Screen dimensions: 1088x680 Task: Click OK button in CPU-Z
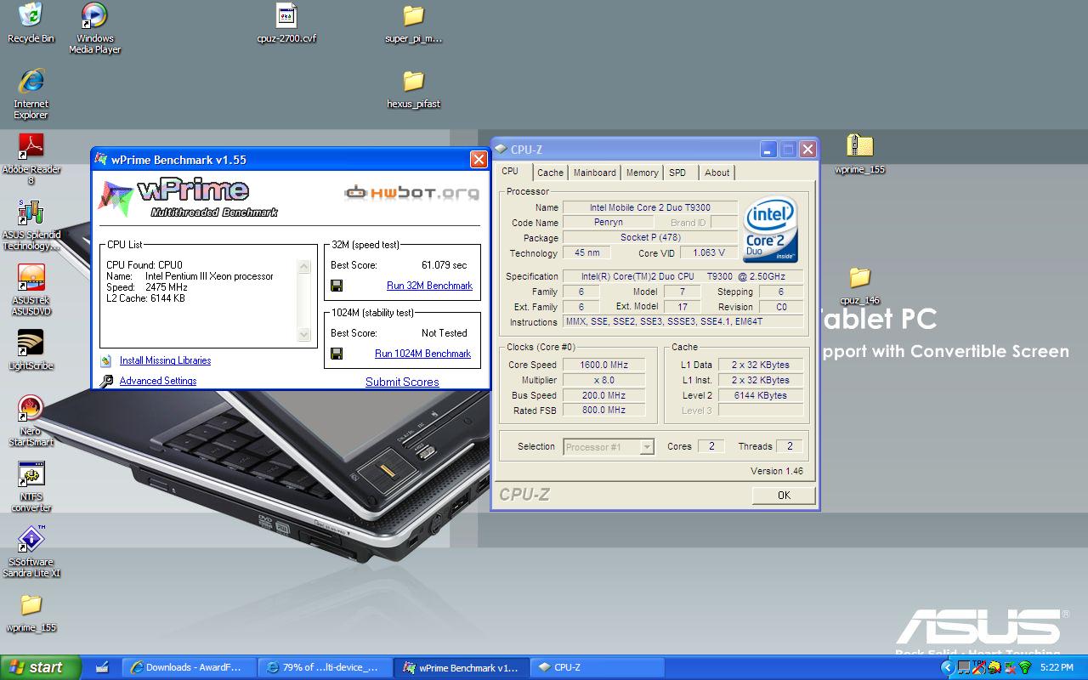[x=784, y=495]
